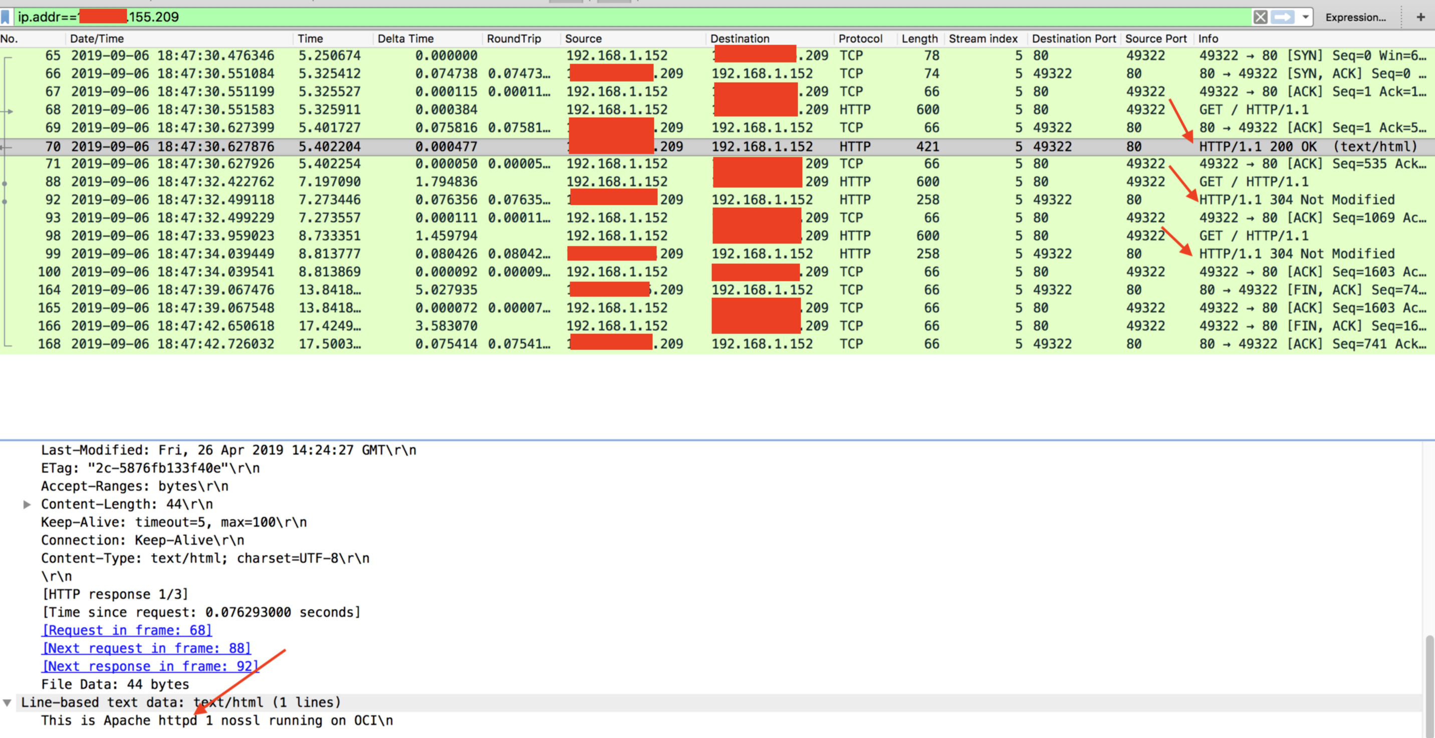Follow the Request in frame: 68 link
The height and width of the screenshot is (738, 1435).
tap(127, 630)
